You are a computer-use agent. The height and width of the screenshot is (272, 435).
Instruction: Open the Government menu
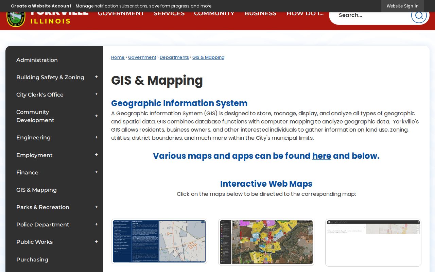[121, 14]
